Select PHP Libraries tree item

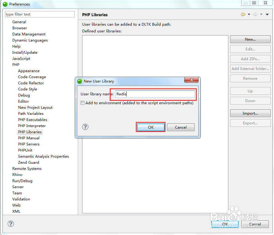(x=30, y=132)
